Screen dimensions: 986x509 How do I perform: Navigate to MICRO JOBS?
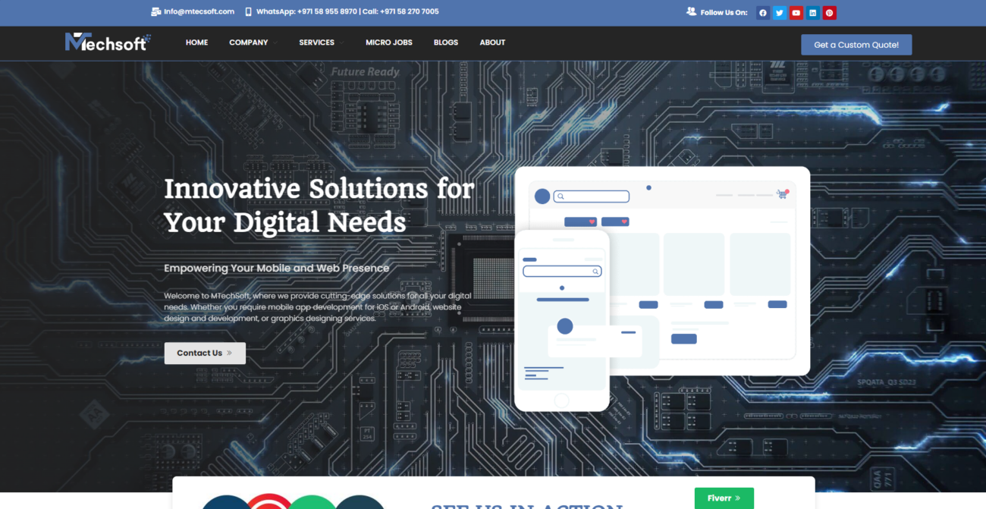click(x=389, y=42)
